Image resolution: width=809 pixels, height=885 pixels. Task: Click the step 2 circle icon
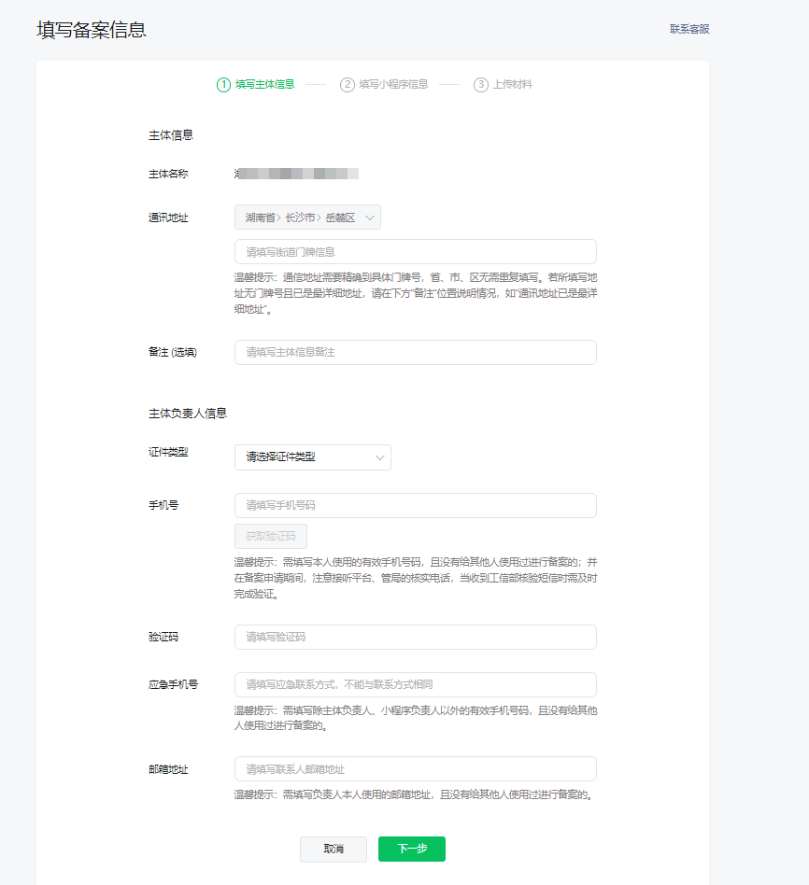pyautogui.click(x=348, y=85)
